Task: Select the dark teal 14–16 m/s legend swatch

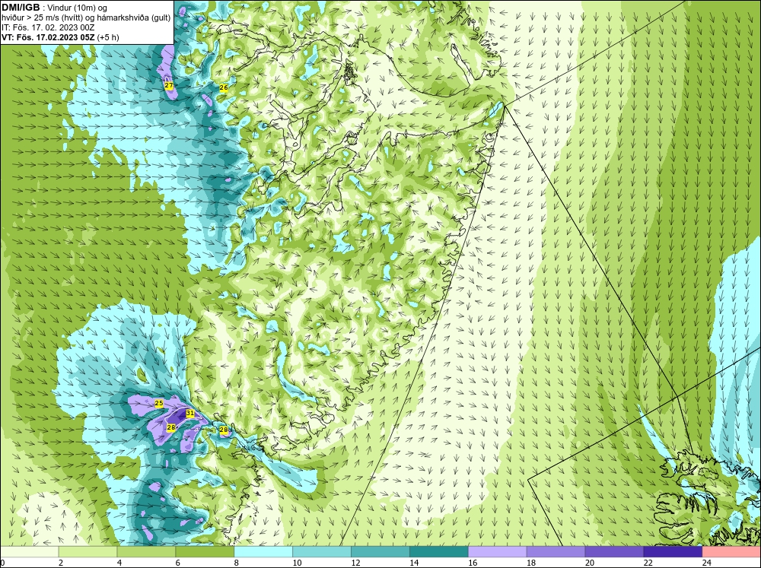Action: [x=439, y=551]
